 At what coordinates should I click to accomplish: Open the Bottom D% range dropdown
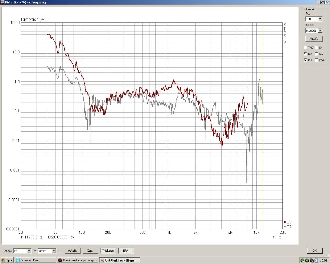pyautogui.click(x=320, y=31)
